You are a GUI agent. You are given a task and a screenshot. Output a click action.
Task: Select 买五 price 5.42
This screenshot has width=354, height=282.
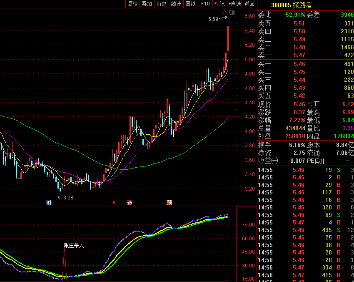point(299,96)
